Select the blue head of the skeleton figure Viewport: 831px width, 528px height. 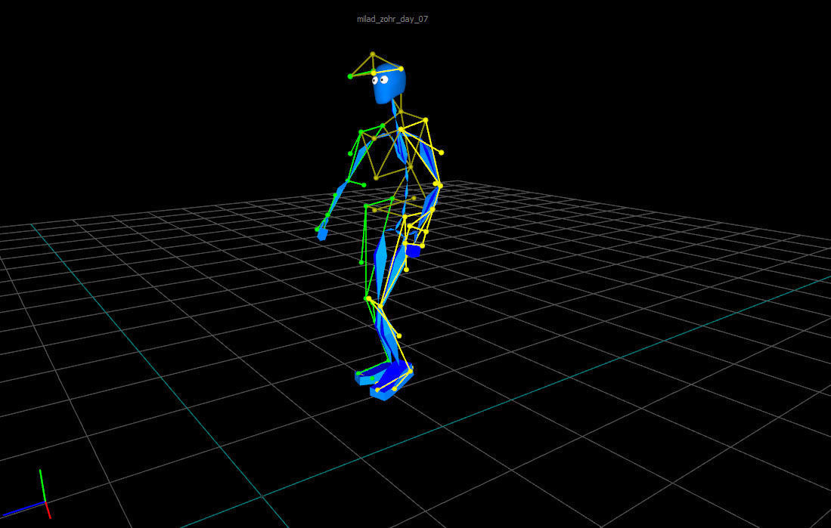tap(389, 85)
